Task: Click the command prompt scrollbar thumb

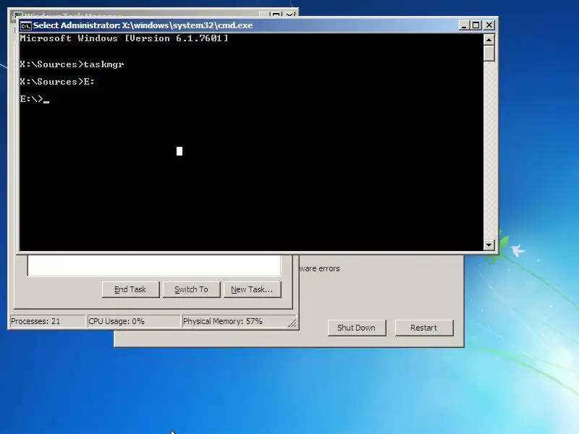Action: click(489, 53)
